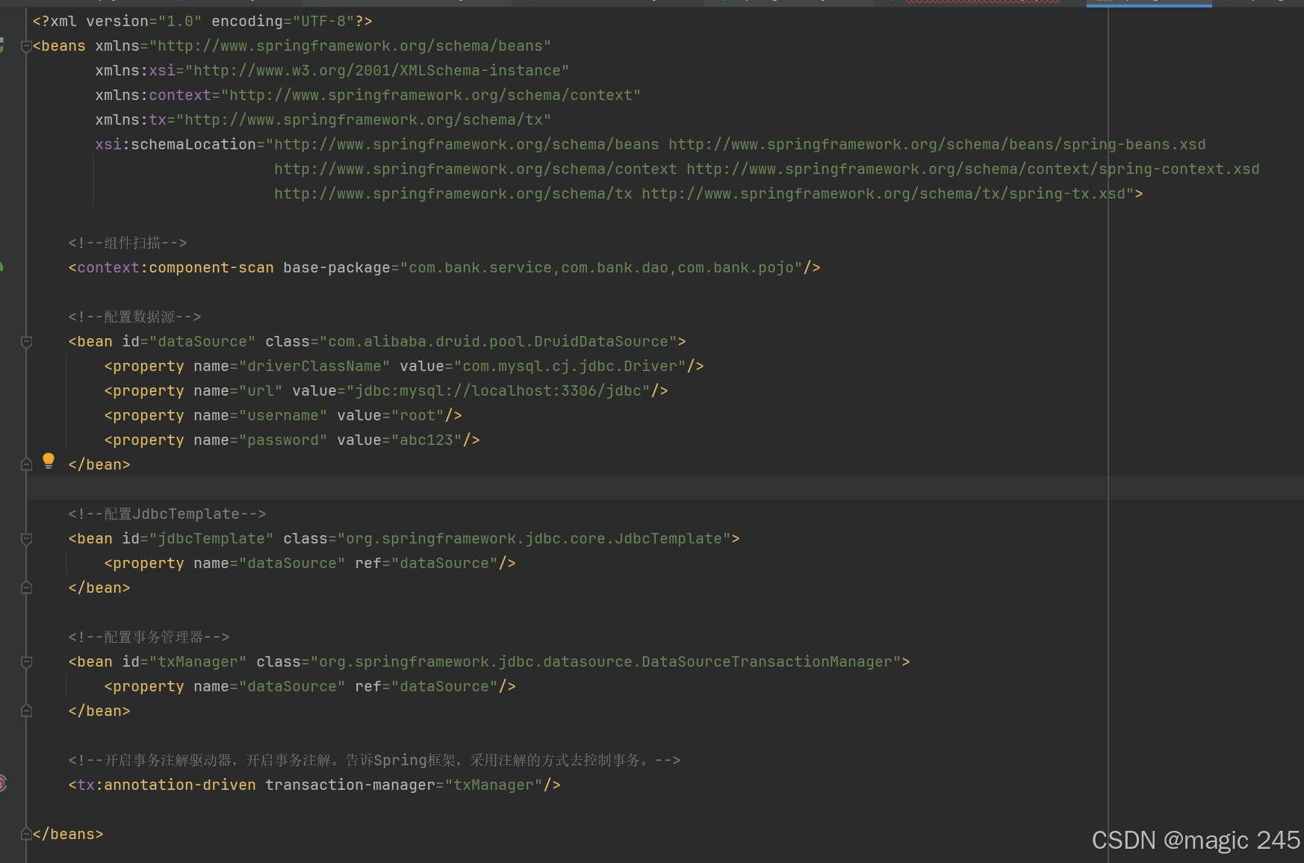Click fold end marker of txManager bean block

click(26, 711)
